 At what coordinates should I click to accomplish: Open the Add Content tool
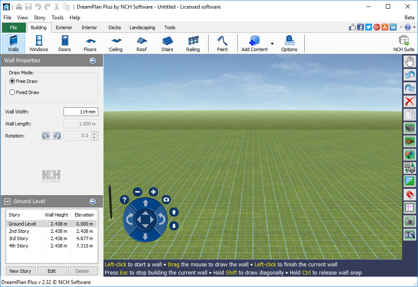(x=254, y=43)
